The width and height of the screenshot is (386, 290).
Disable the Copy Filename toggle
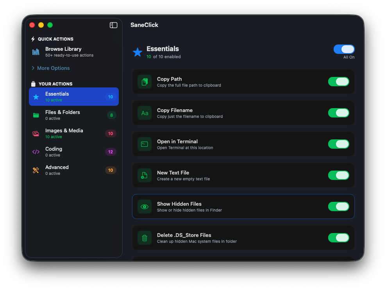[x=338, y=113]
